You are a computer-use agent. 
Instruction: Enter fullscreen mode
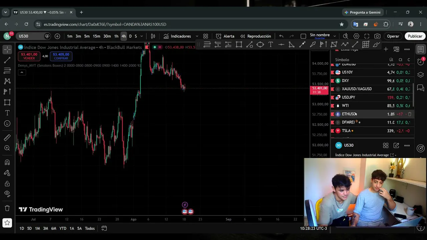coord(367,36)
